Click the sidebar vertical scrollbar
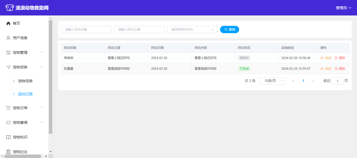Image resolution: width=357 pixels, height=158 pixels. point(51,78)
